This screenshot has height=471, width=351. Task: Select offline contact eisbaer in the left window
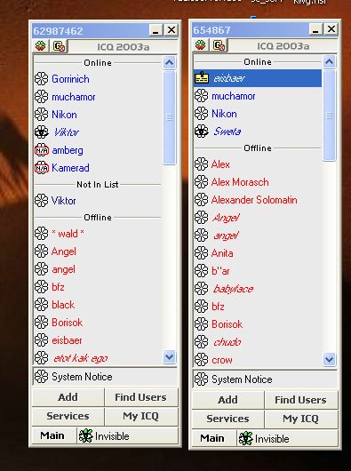(x=98, y=340)
